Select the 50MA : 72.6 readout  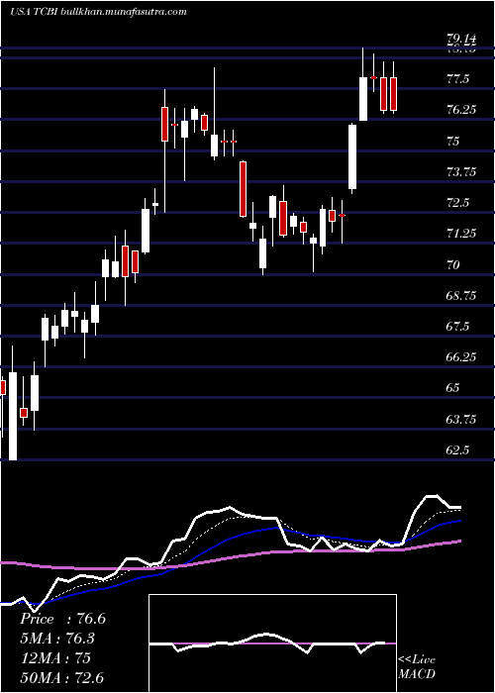[61, 678]
